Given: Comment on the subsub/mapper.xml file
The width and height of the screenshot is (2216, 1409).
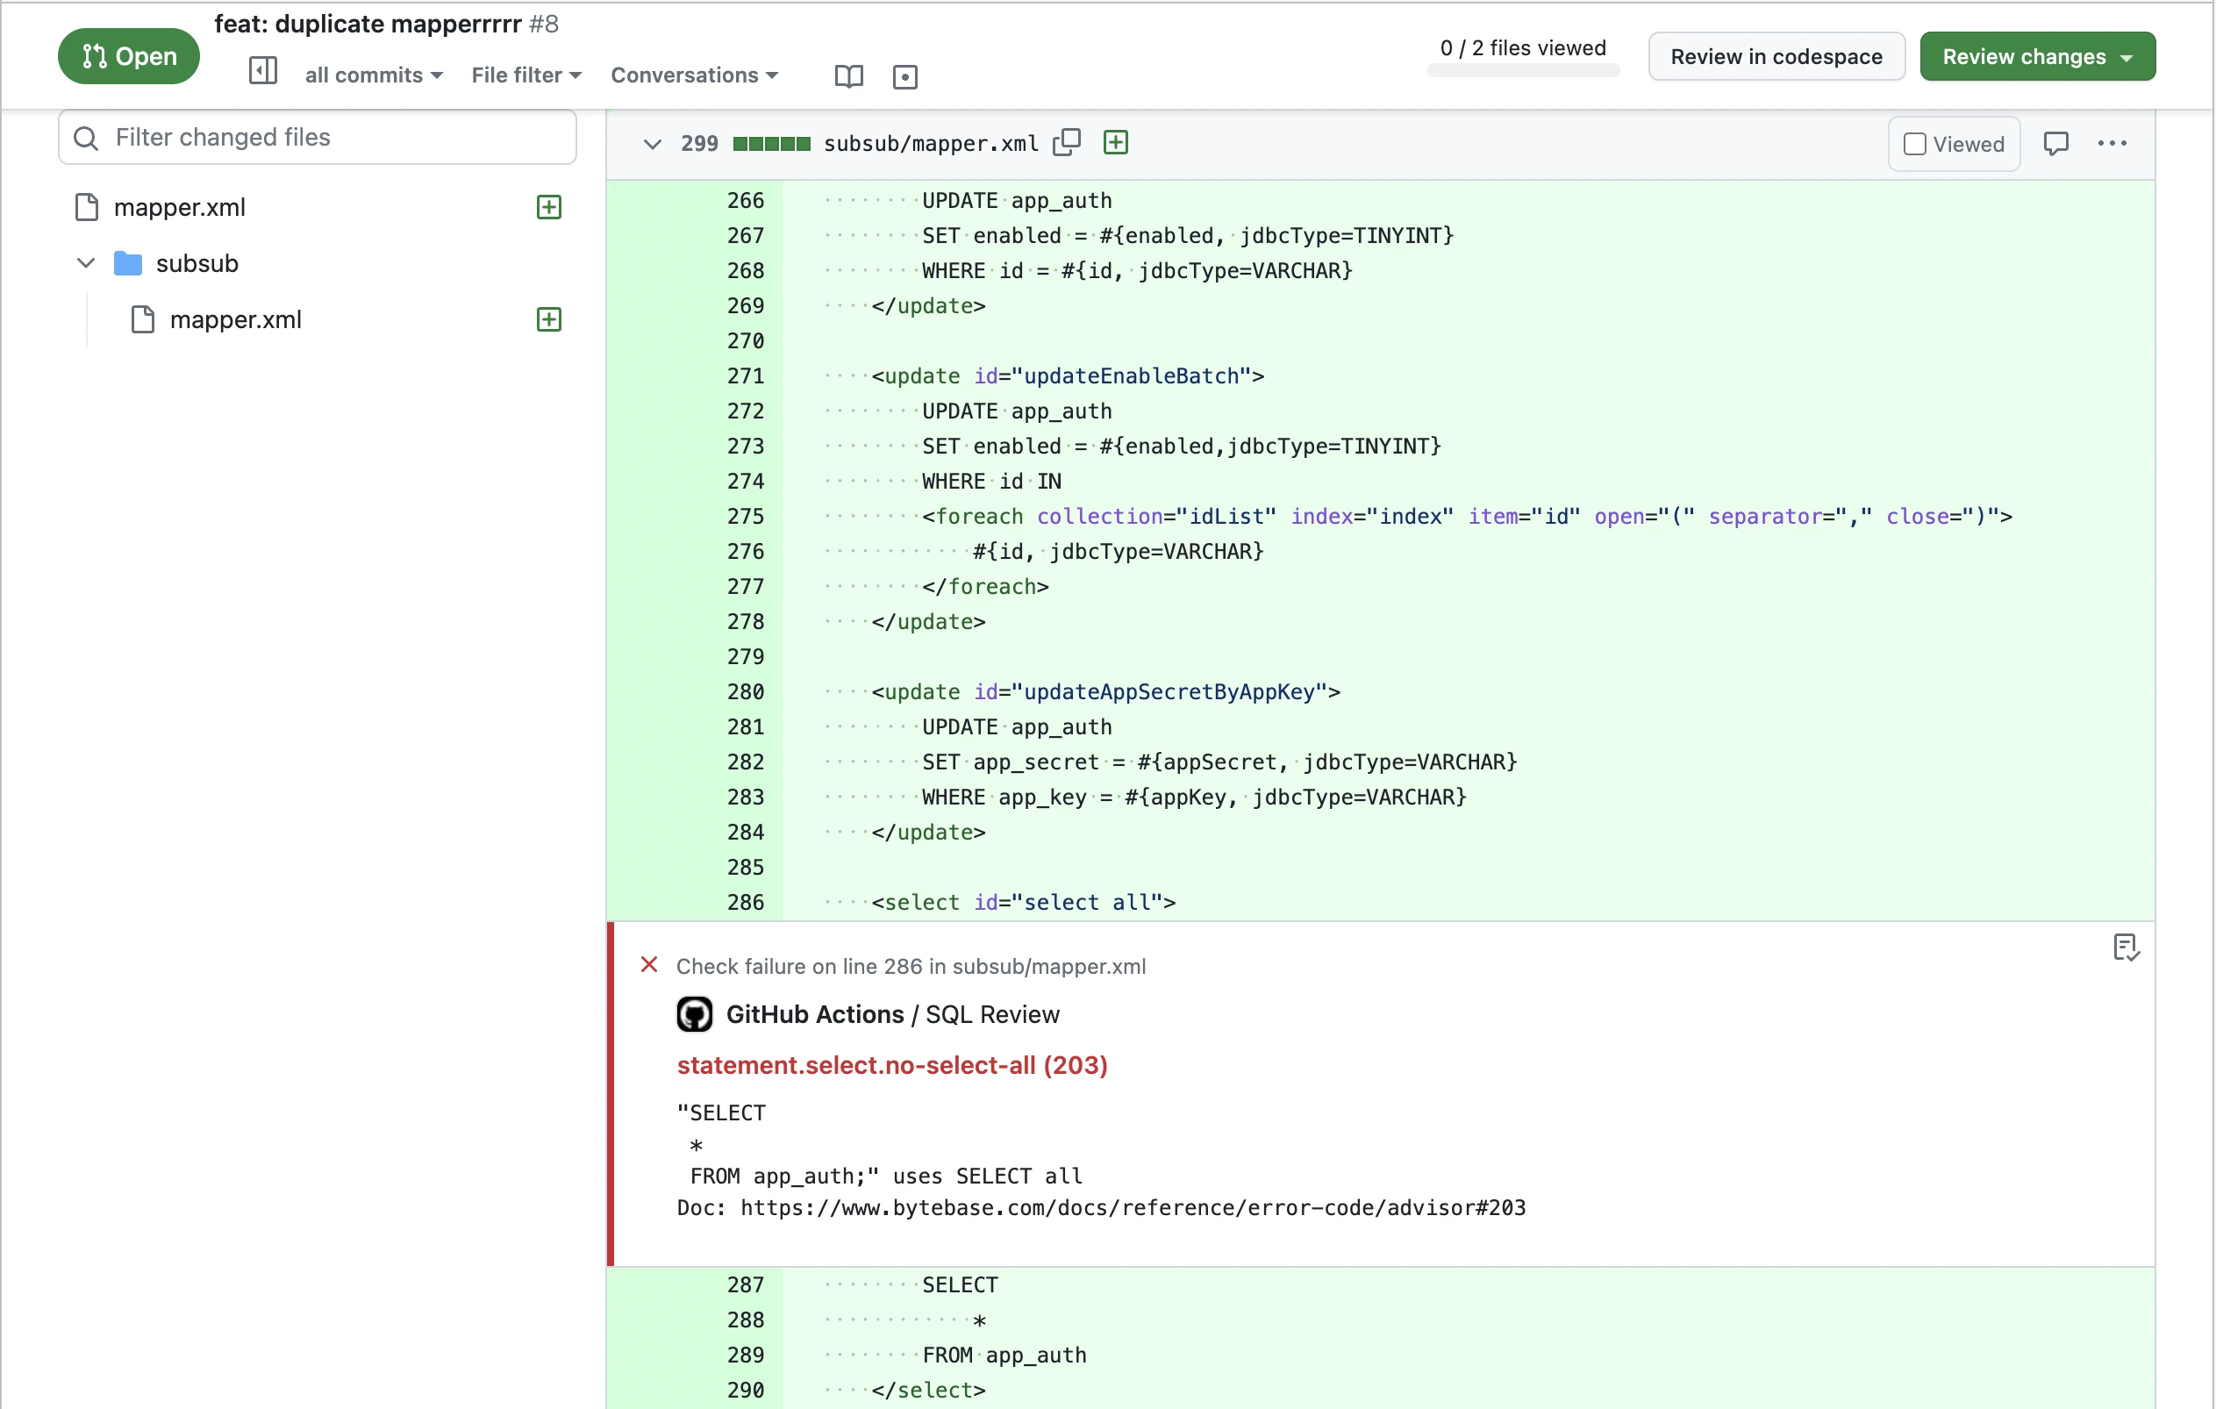Looking at the screenshot, I should (2055, 144).
